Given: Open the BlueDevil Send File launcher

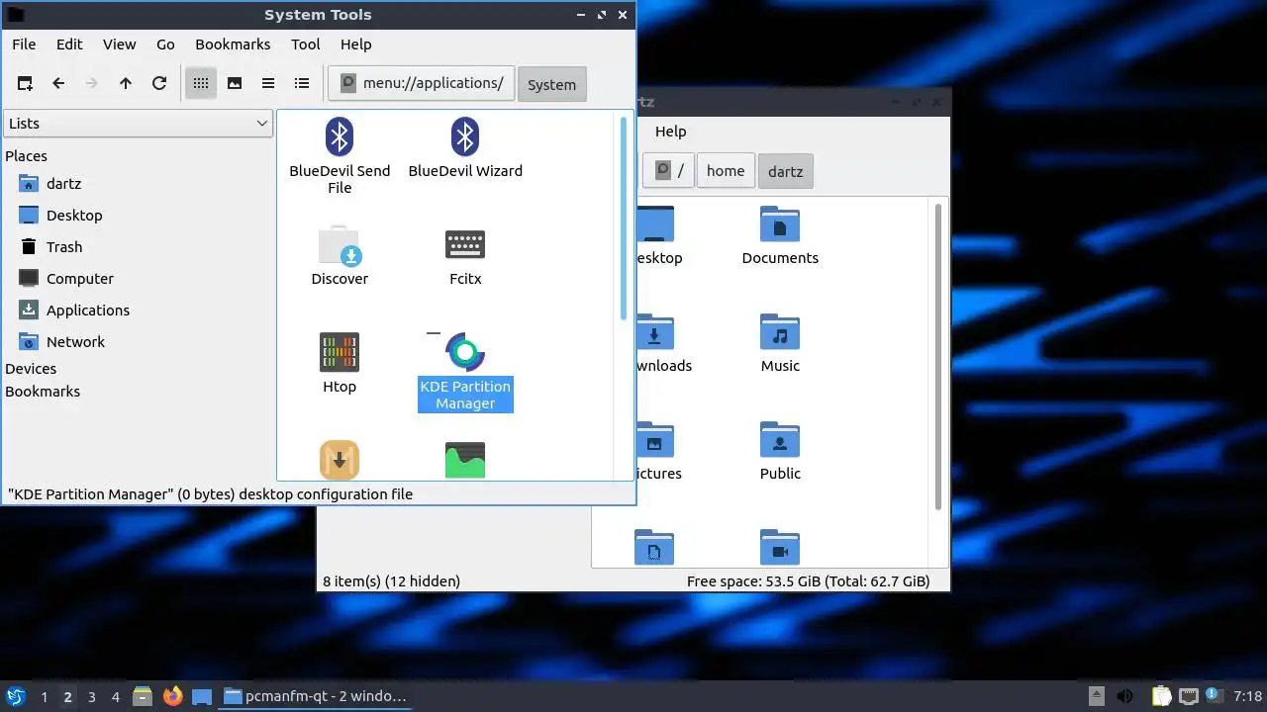Looking at the screenshot, I should tap(340, 155).
